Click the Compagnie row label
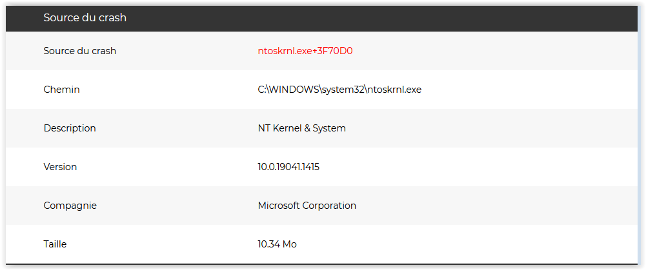 tap(70, 206)
